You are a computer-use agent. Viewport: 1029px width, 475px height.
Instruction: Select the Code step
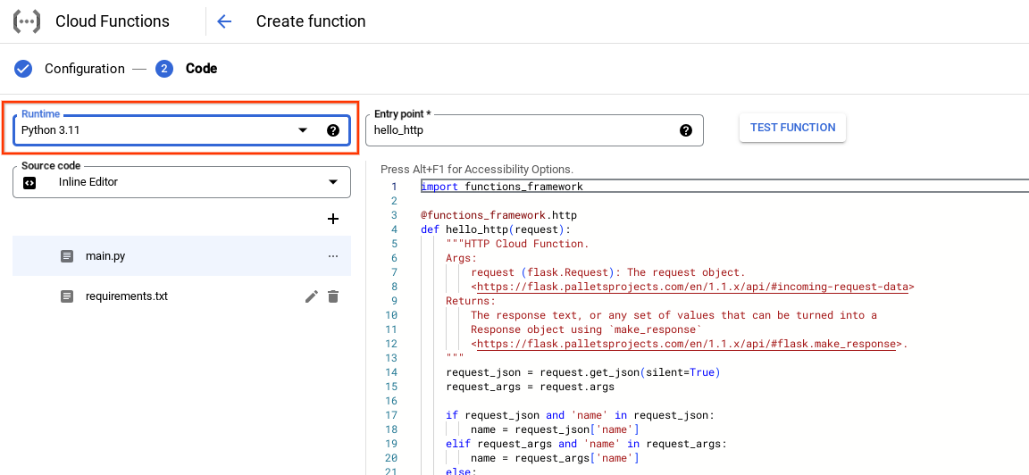click(201, 69)
